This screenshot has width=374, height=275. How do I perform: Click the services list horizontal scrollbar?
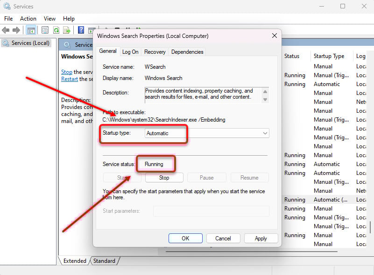252,252
